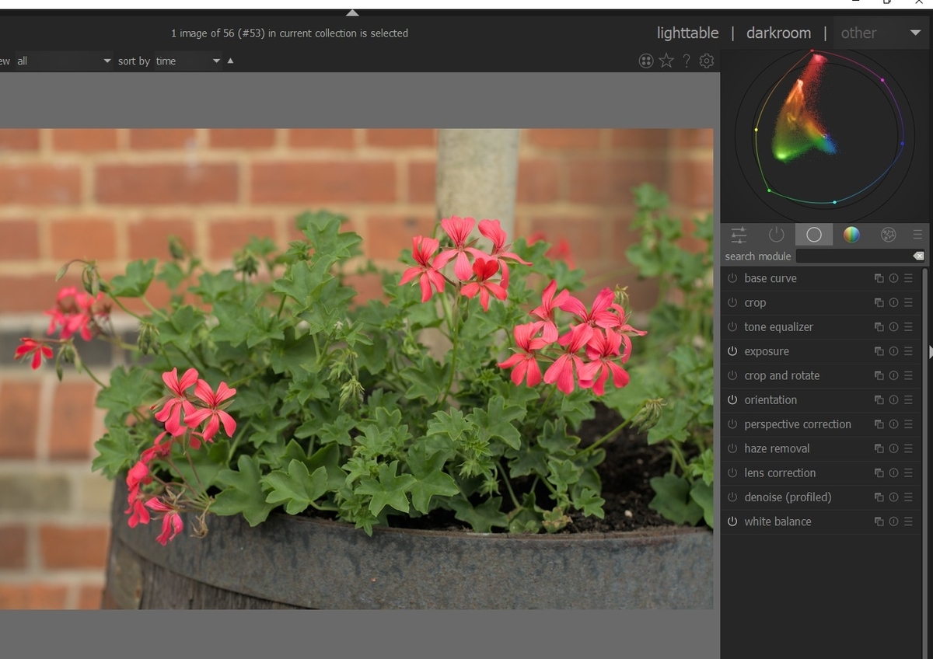Switch to darkroom view
This screenshot has height=659, width=933.
pos(778,33)
